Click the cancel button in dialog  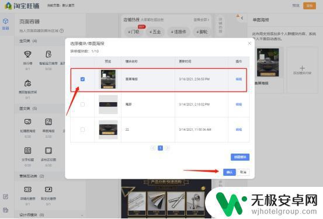pyautogui.click(x=244, y=172)
